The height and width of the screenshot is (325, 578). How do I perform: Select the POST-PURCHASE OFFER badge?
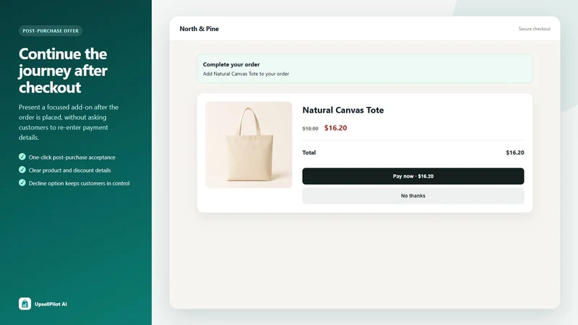pyautogui.click(x=51, y=30)
